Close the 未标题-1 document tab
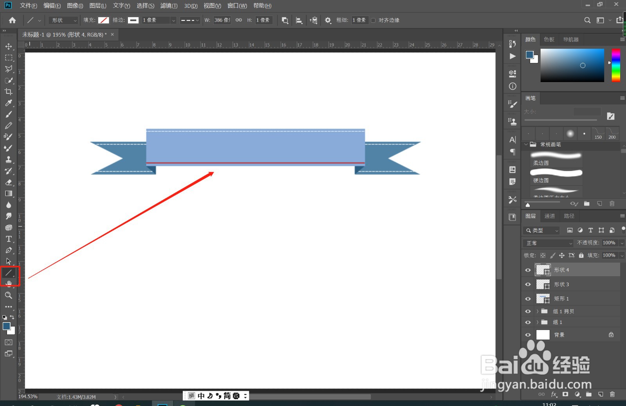This screenshot has width=626, height=406. click(112, 34)
